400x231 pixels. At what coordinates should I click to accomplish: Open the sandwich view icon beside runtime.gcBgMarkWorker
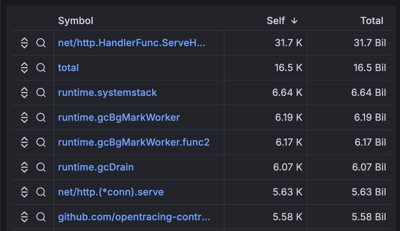point(24,117)
